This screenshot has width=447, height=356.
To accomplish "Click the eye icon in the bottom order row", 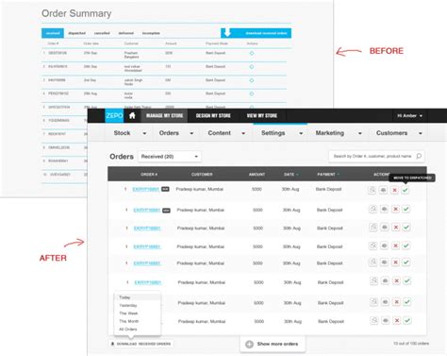I will tap(386, 320).
